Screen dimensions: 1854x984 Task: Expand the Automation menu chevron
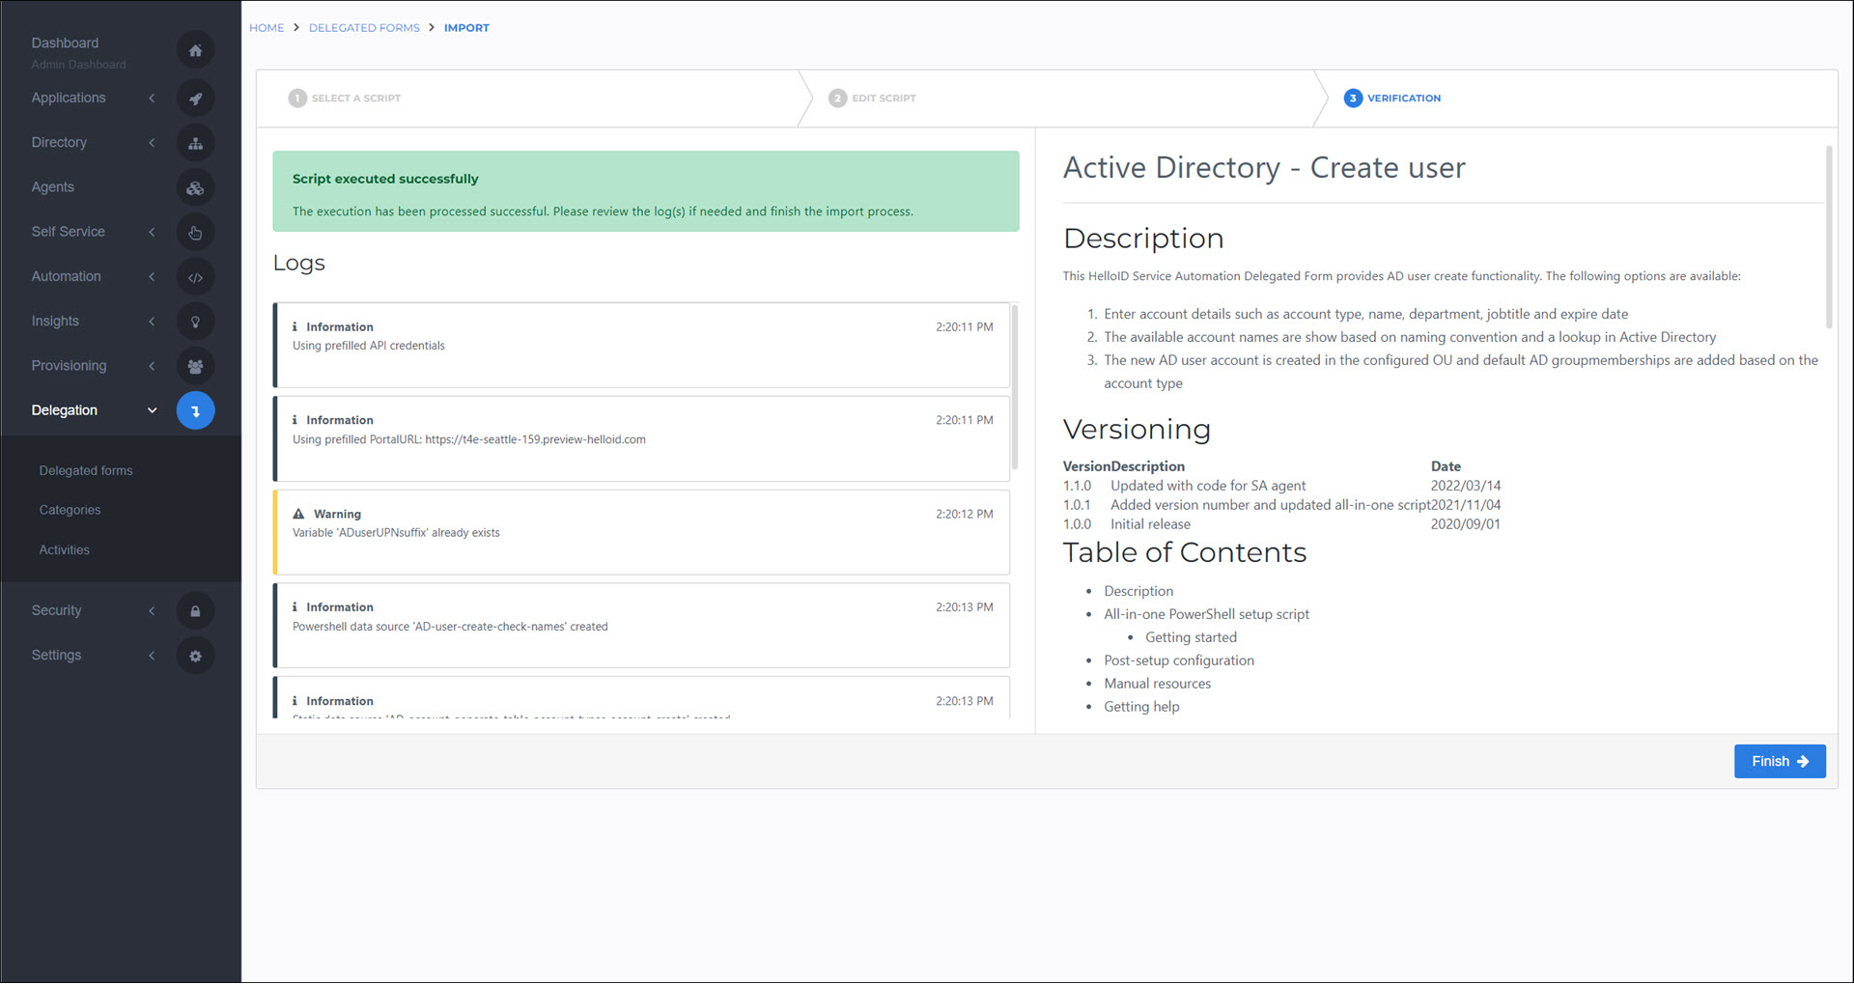(x=152, y=276)
